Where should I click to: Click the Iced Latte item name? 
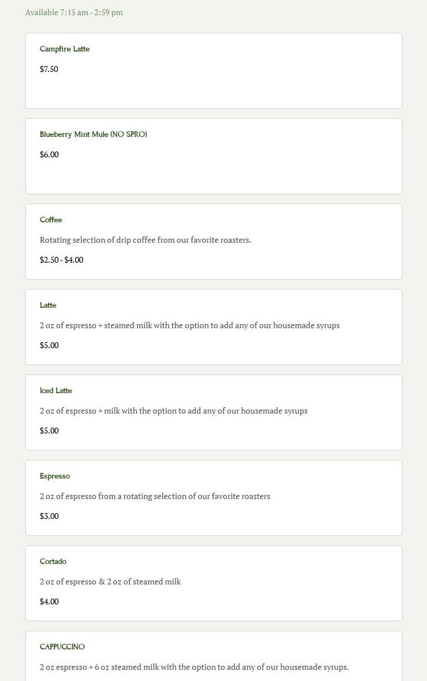(56, 391)
